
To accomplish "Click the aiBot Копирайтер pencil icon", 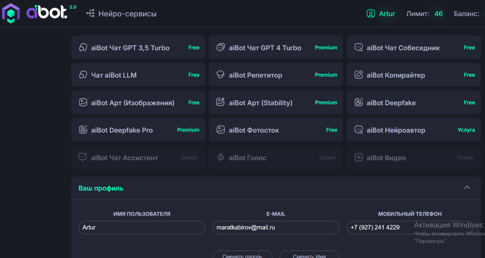I will click(x=359, y=75).
